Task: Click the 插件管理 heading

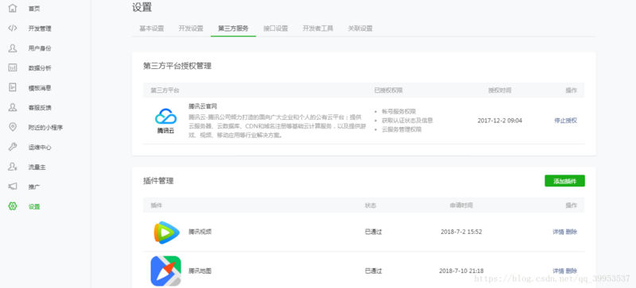Action: pyautogui.click(x=158, y=181)
